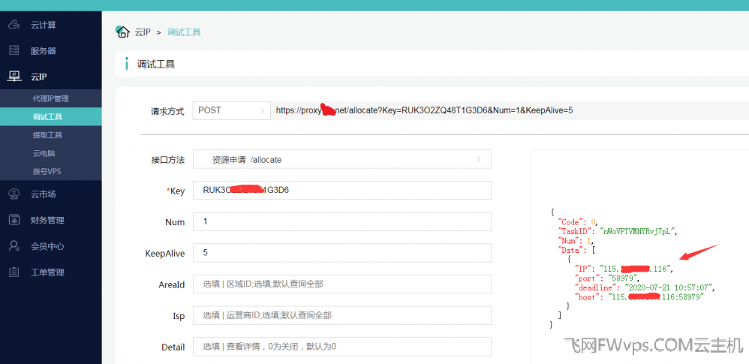The width and height of the screenshot is (749, 364).
Task: Click the "Code": 0 line in the response
Action: pos(579,221)
